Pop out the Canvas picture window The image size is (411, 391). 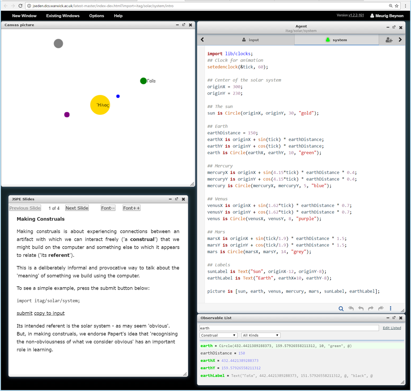(184, 25)
